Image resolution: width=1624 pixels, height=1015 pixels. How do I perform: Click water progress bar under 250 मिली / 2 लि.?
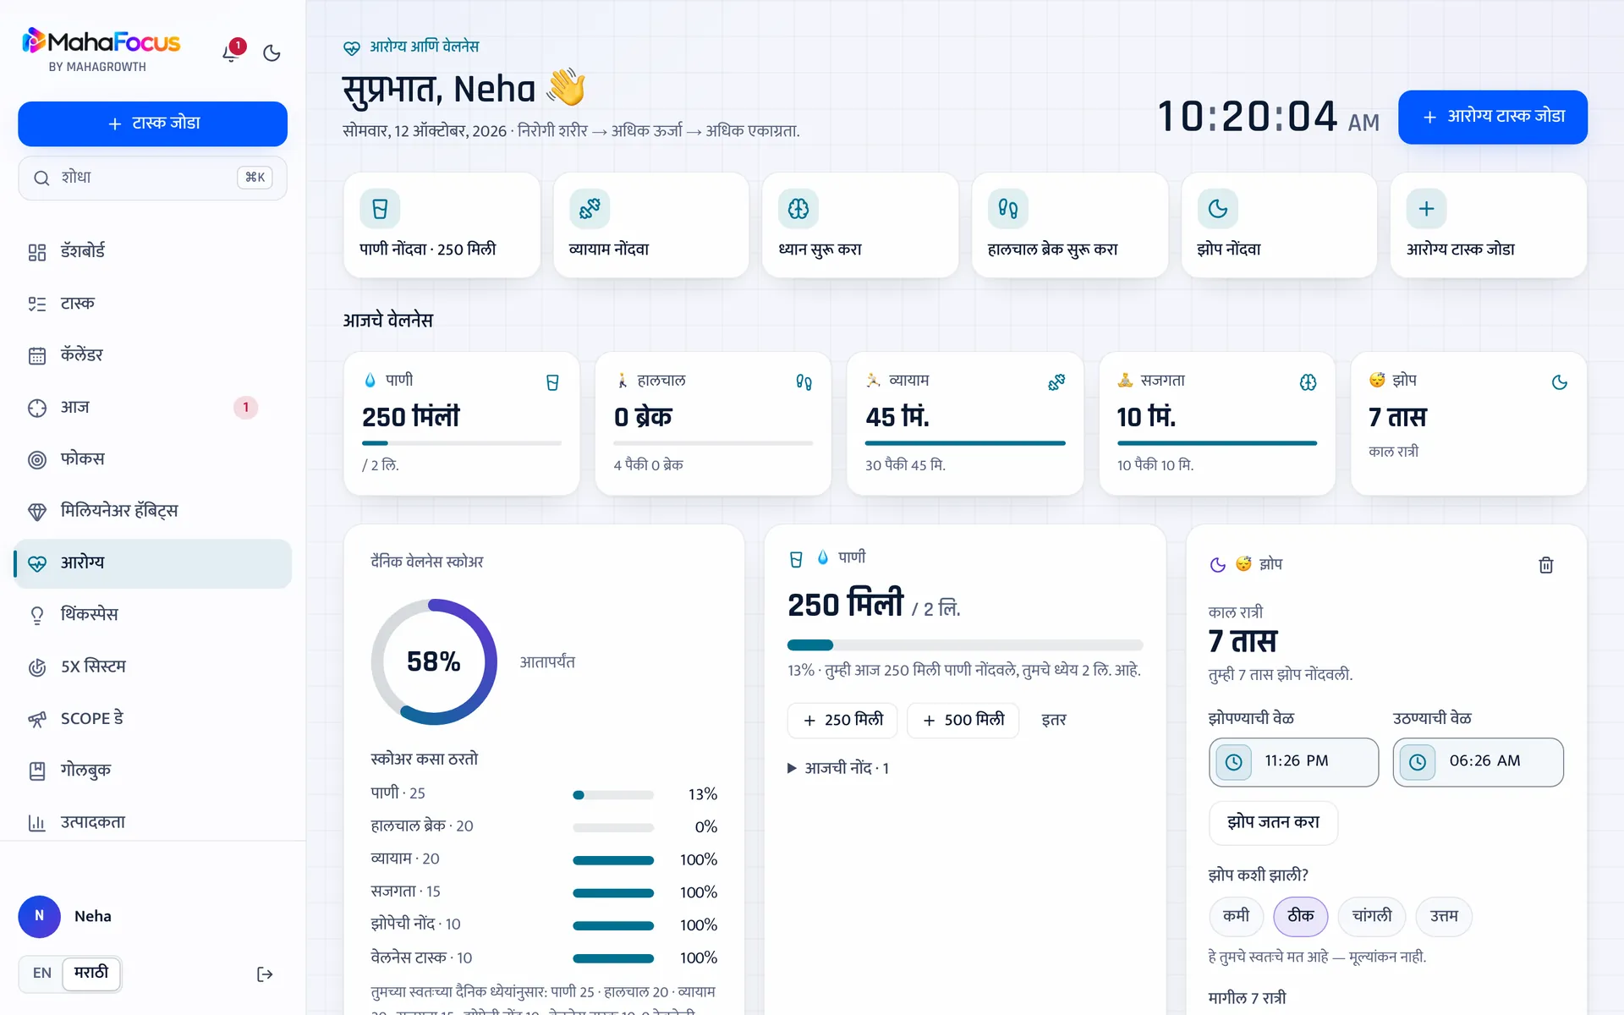(964, 645)
